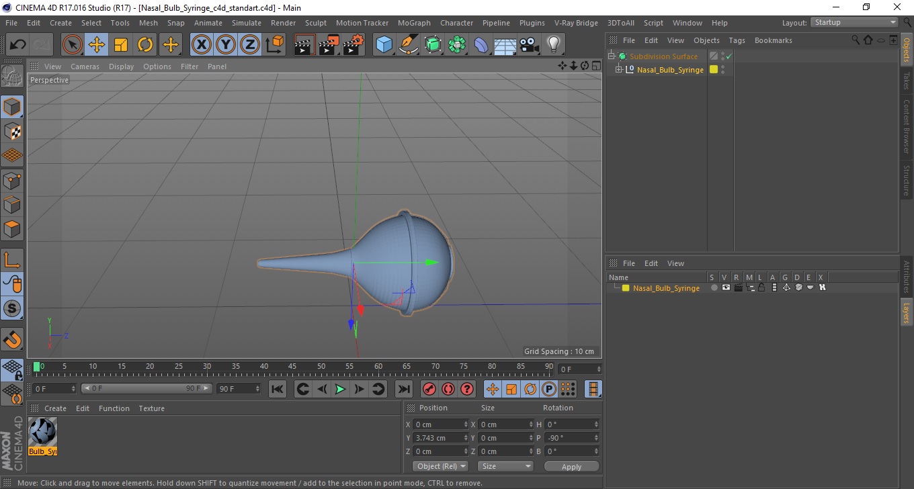914x489 pixels.
Task: Click the search icon in Objects manager
Action: tap(856, 40)
